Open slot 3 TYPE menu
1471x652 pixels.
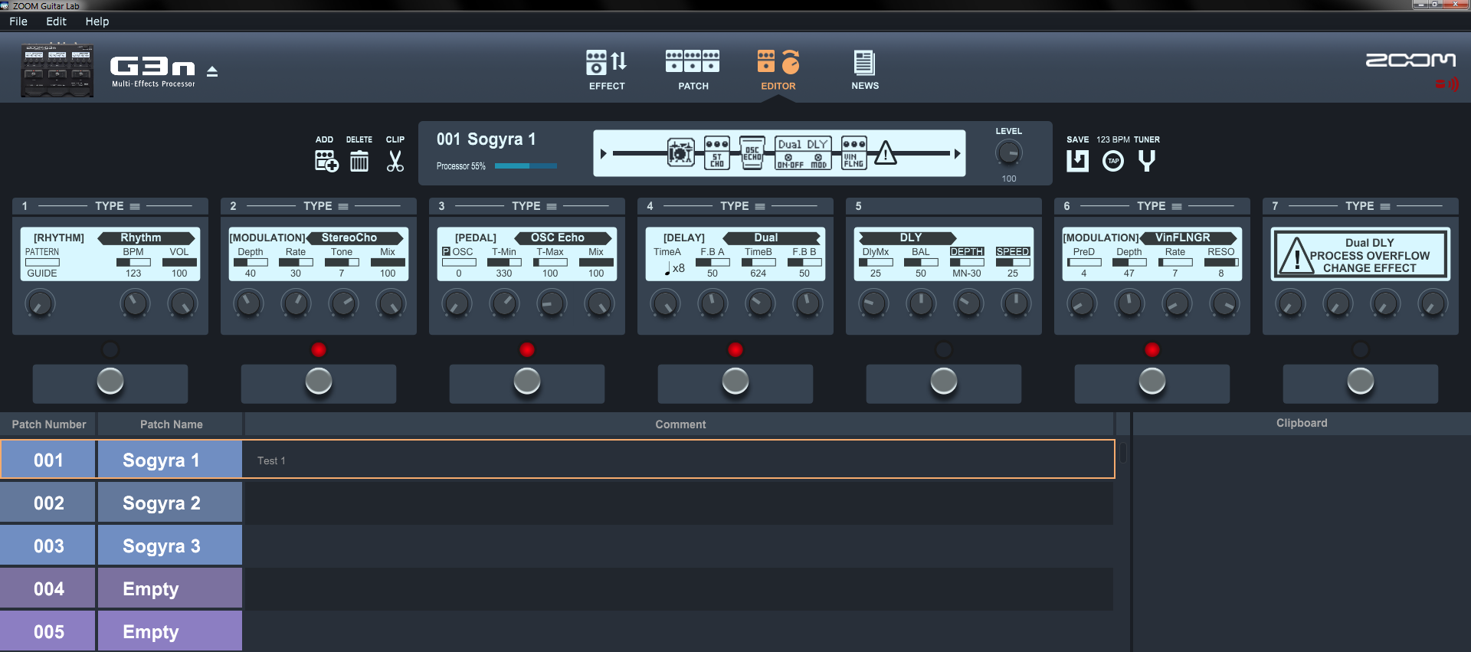(x=534, y=206)
